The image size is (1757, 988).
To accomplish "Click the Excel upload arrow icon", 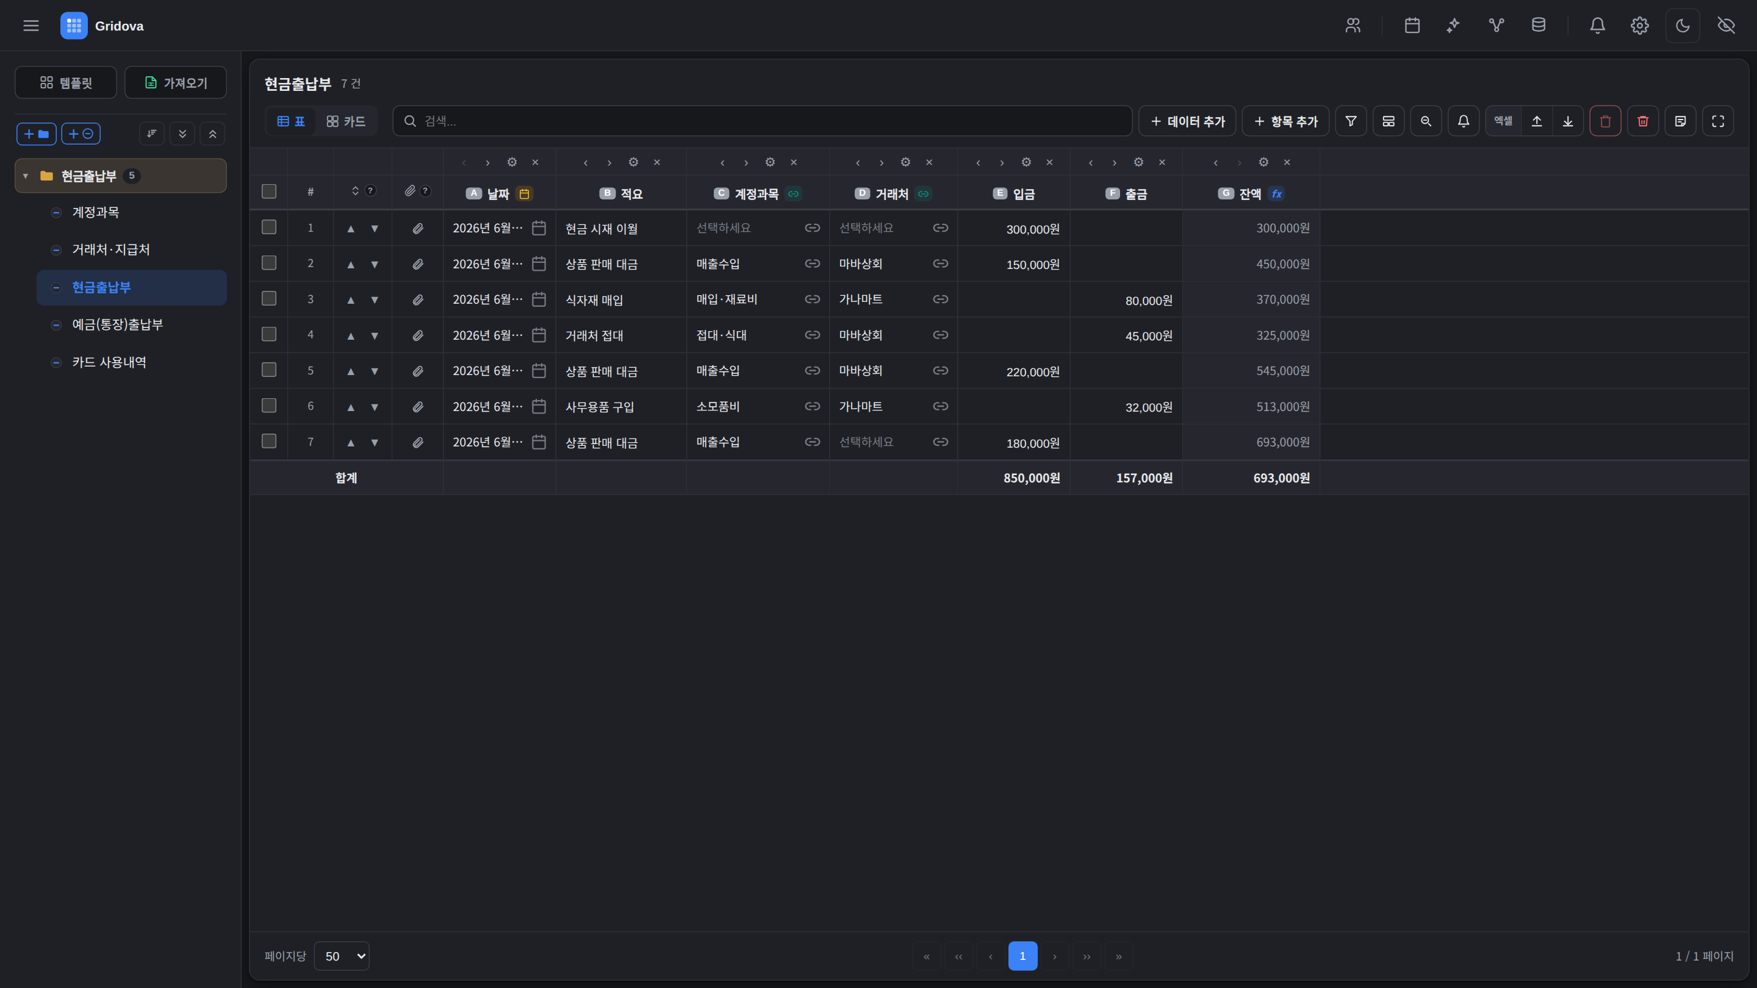I will [x=1537, y=121].
